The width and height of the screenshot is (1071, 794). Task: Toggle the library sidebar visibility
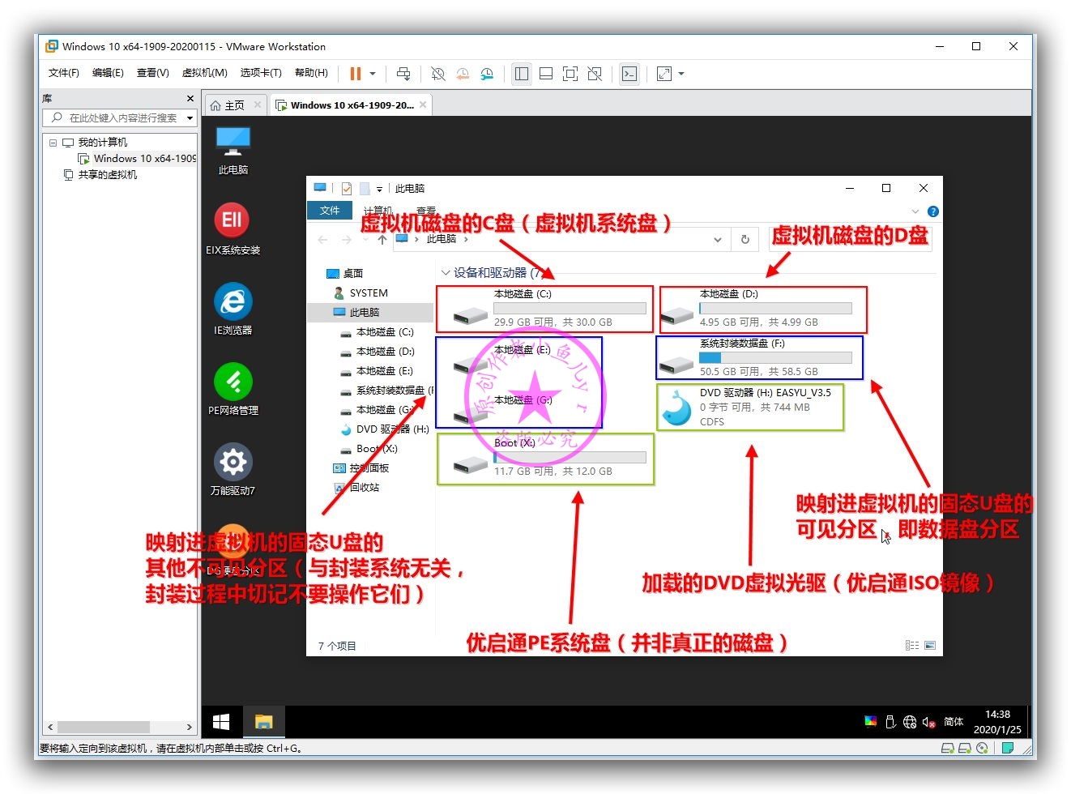(522, 74)
